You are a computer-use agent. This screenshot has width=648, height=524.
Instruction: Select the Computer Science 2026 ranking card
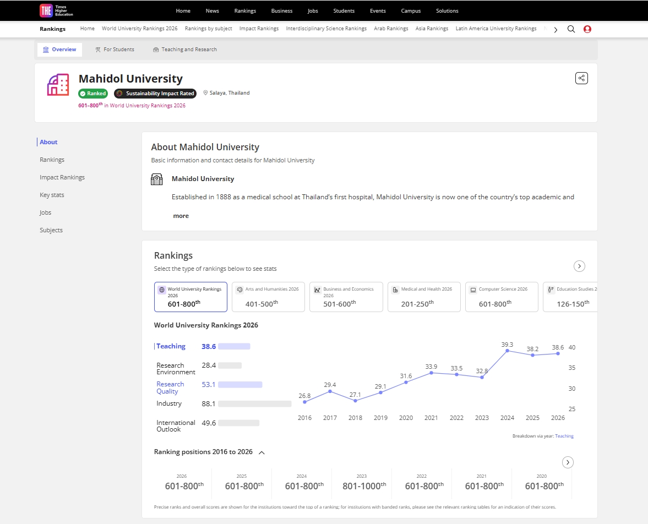(x=502, y=297)
